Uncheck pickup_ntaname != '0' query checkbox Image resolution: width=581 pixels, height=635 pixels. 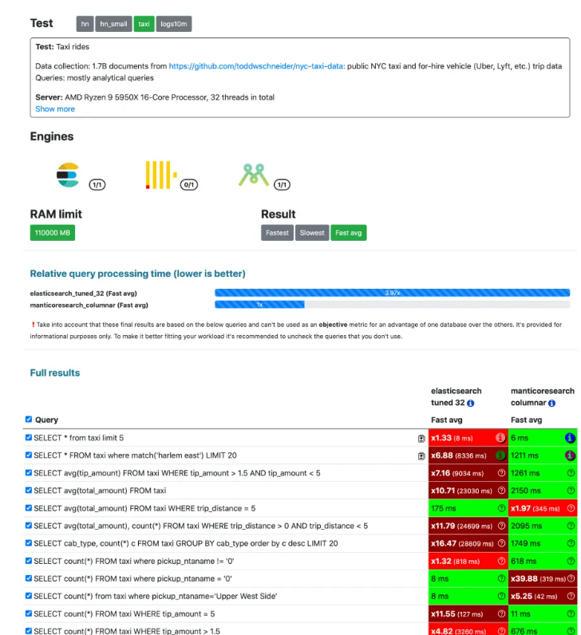click(x=29, y=561)
